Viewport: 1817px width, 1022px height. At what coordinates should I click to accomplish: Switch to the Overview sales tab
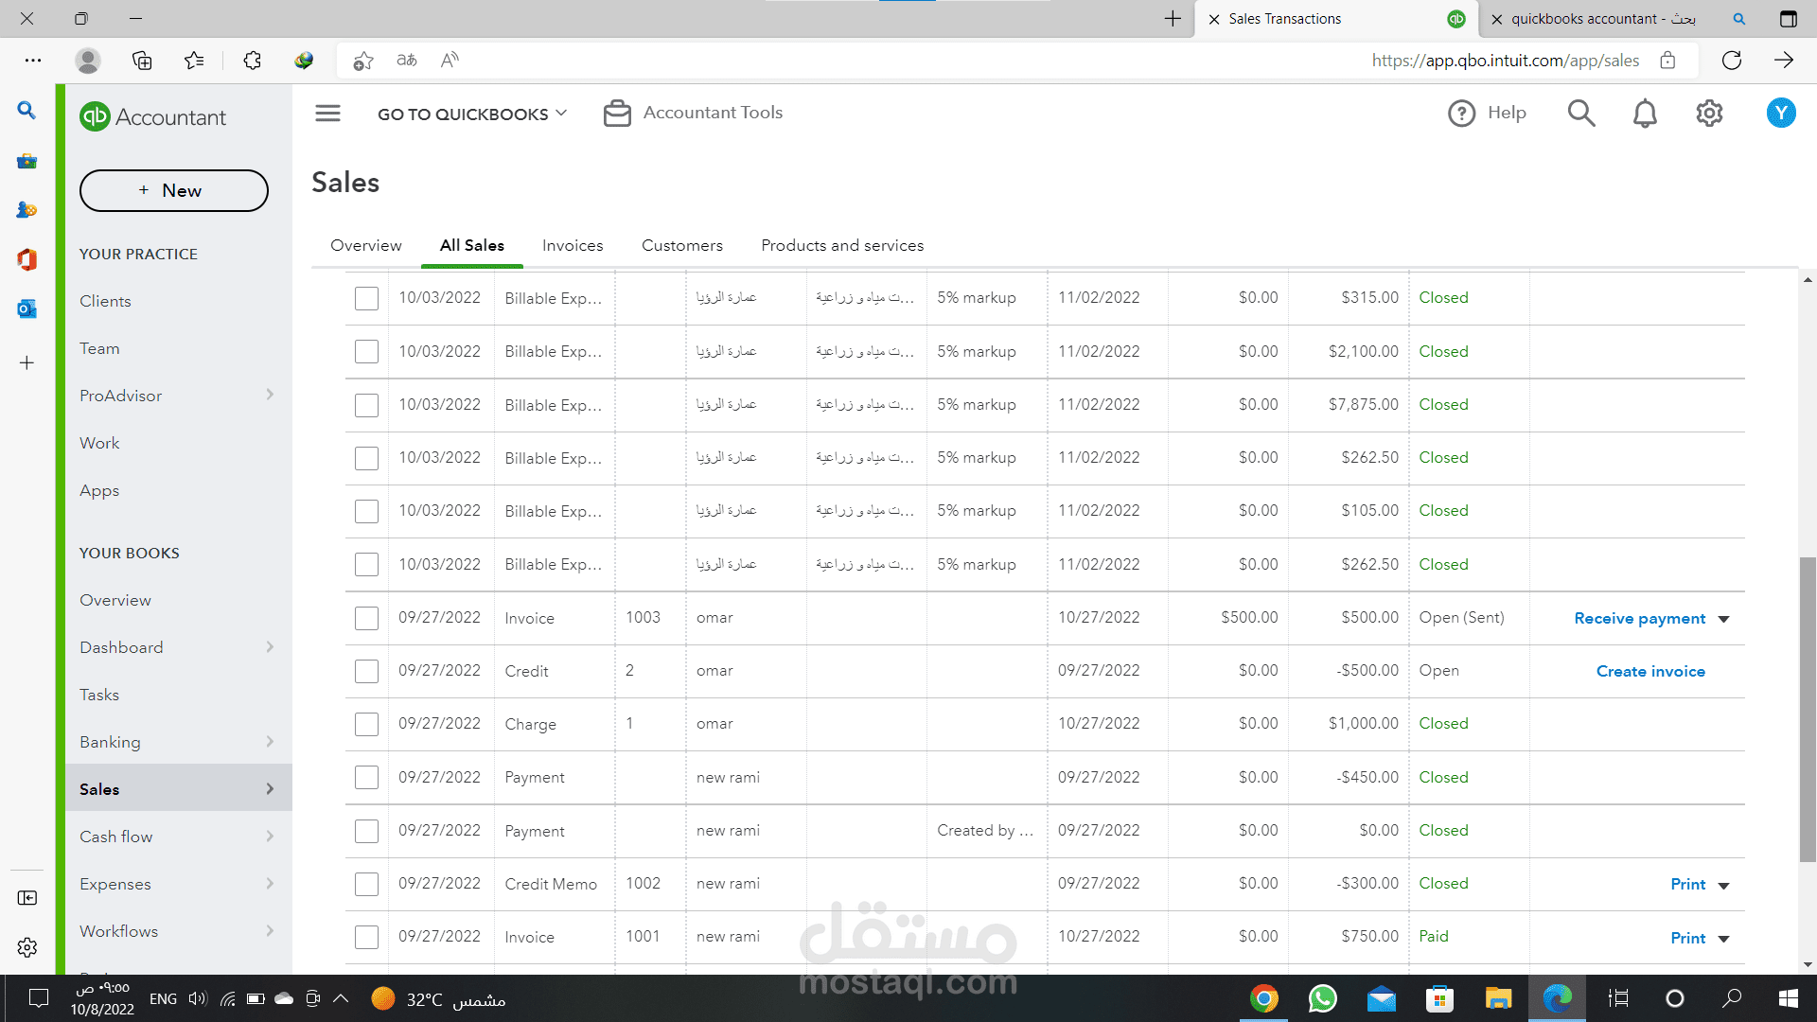366,245
